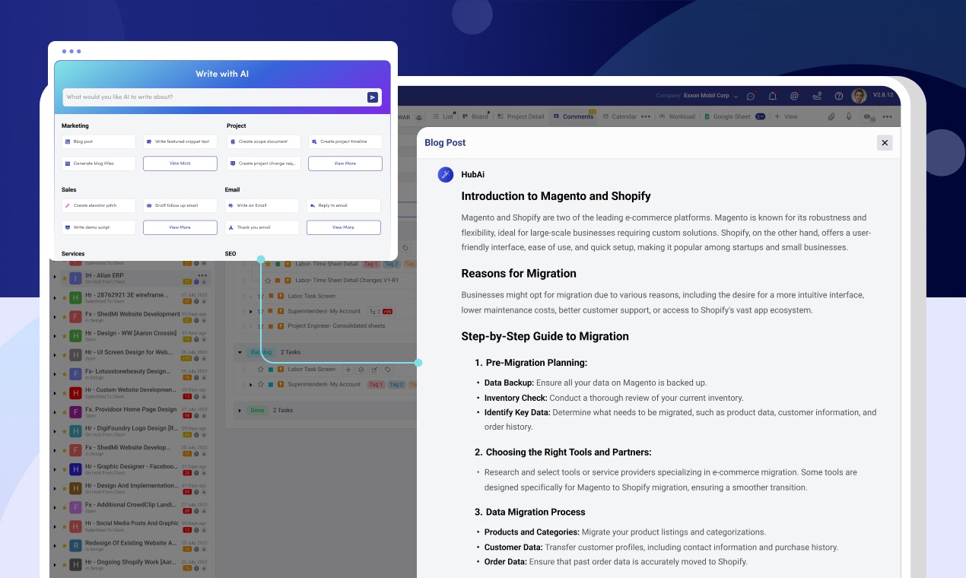Star the Labor Task Screen task in Backlog
This screenshot has height=578, width=966.
tap(260, 370)
